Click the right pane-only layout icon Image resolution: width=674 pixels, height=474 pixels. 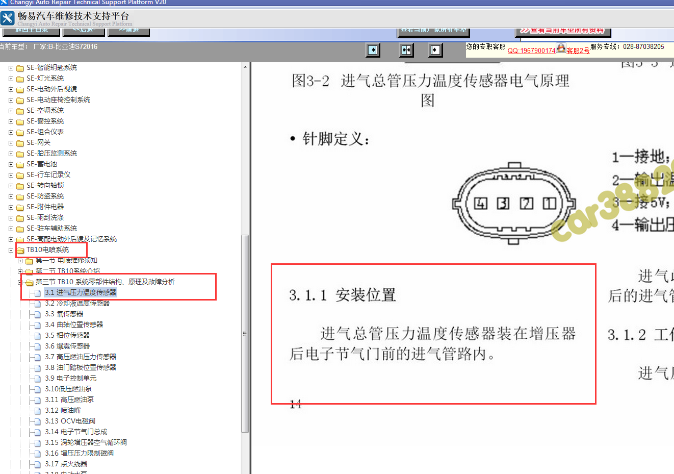[x=435, y=50]
